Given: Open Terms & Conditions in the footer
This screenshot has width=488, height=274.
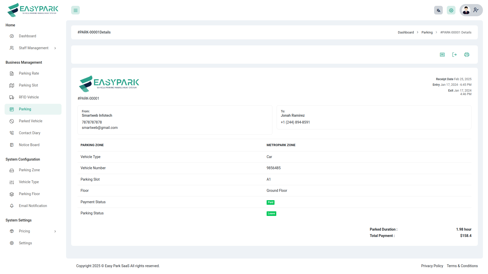Looking at the screenshot, I should pos(462,266).
